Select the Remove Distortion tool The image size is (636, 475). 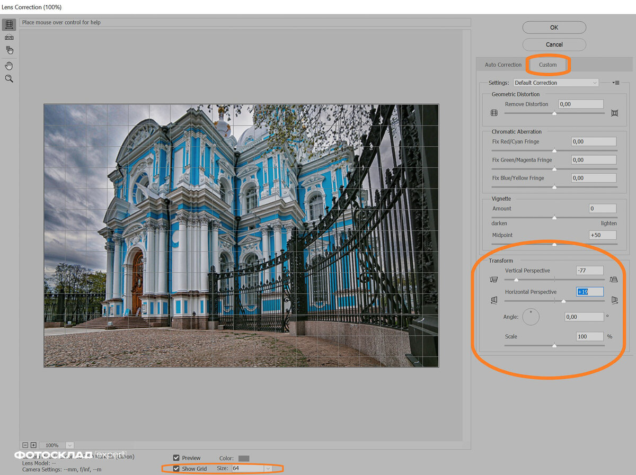9,24
